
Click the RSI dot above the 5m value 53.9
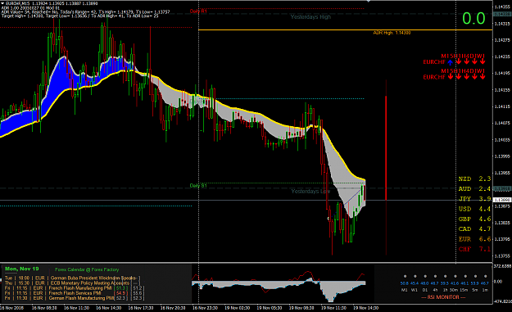click(475, 276)
